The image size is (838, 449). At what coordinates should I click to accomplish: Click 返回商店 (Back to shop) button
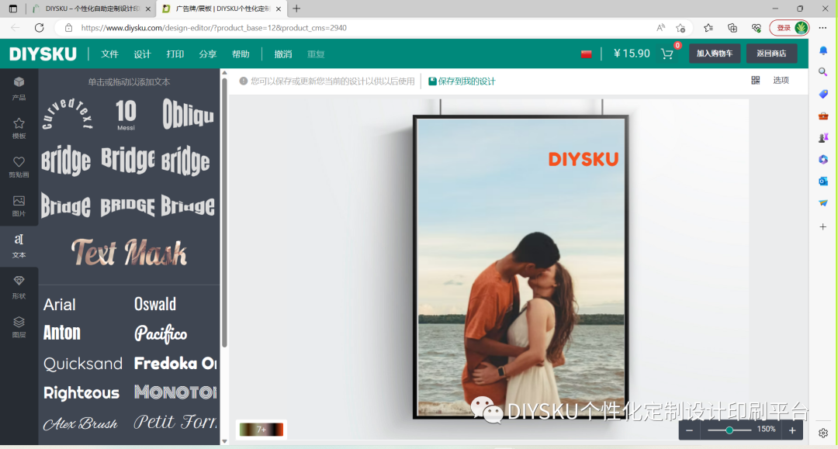(771, 54)
